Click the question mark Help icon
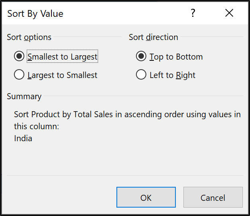This screenshot has height=216, width=250. (x=193, y=13)
